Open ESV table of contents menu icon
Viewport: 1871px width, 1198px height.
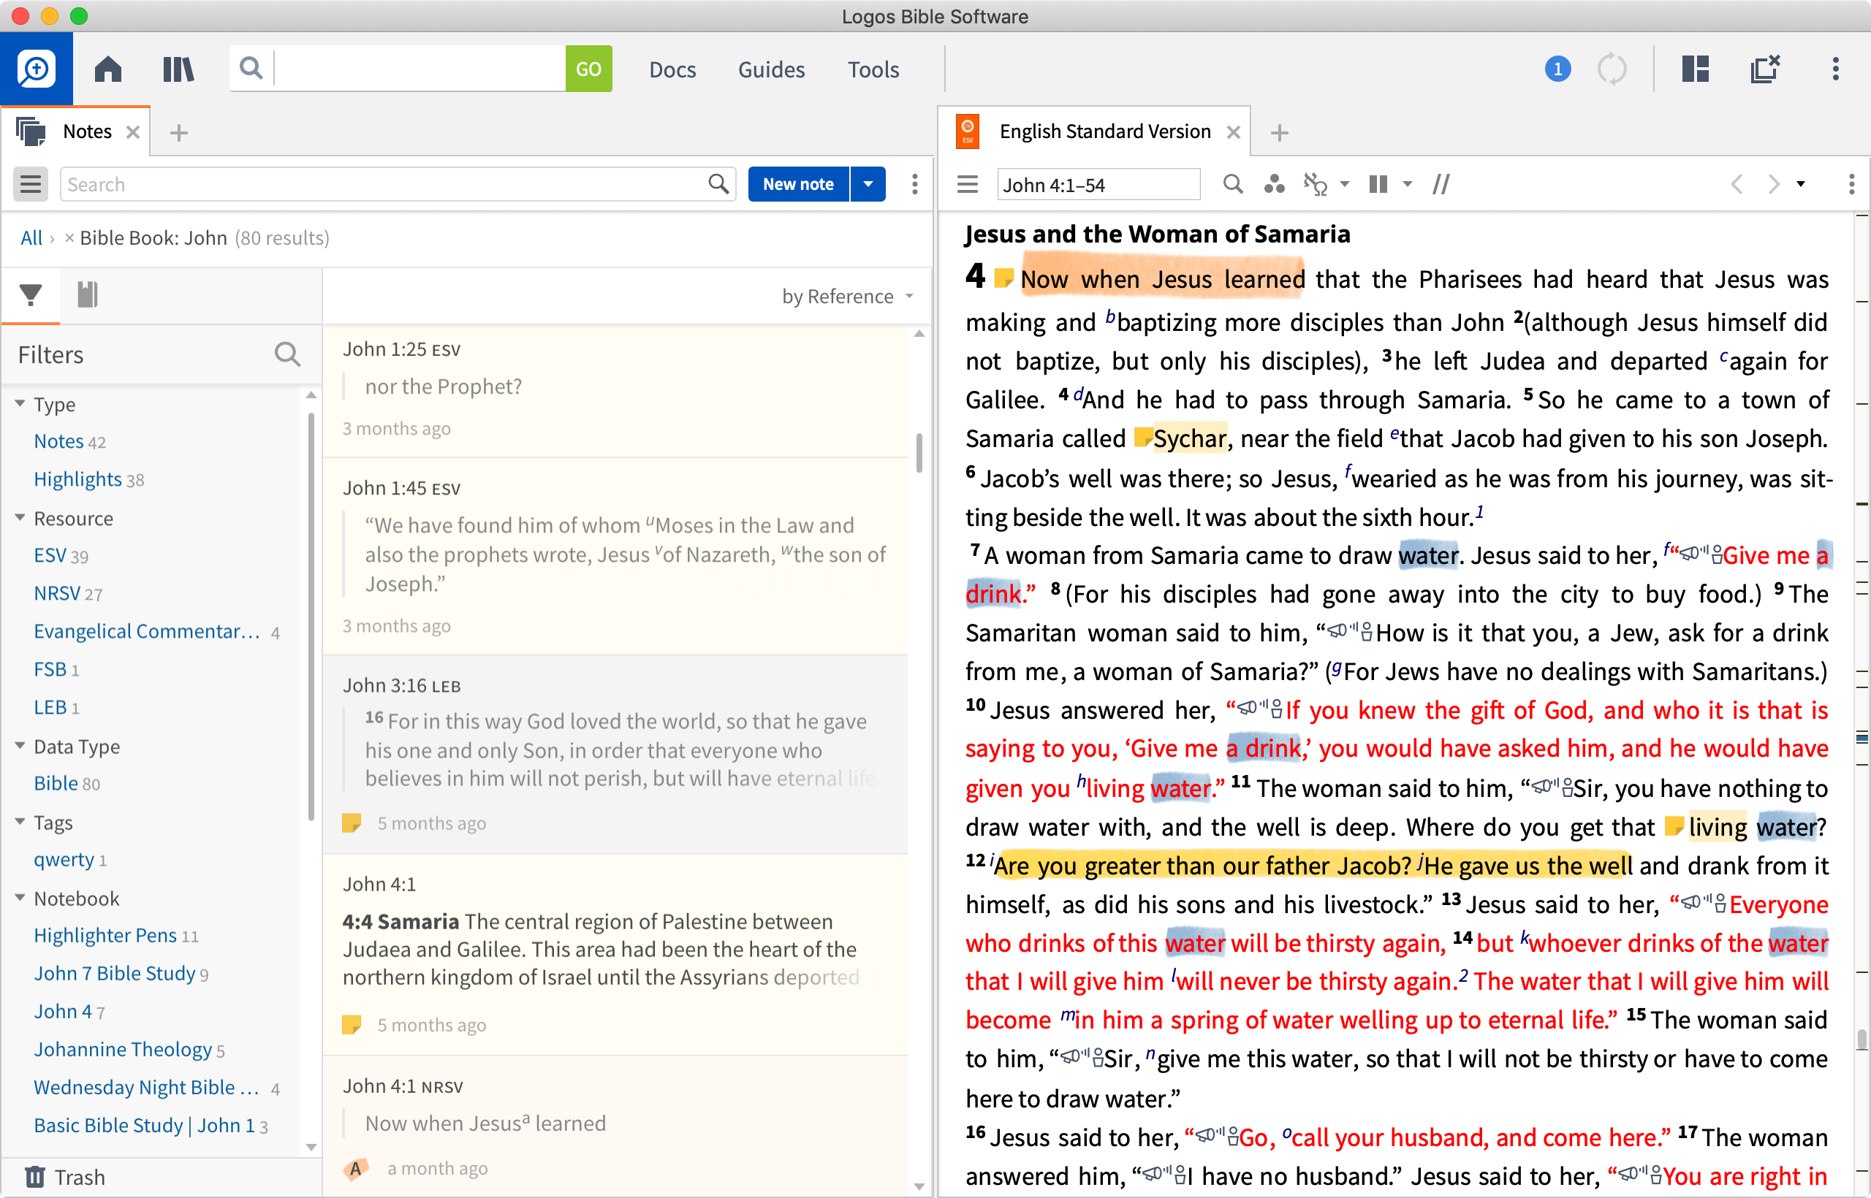click(x=968, y=184)
